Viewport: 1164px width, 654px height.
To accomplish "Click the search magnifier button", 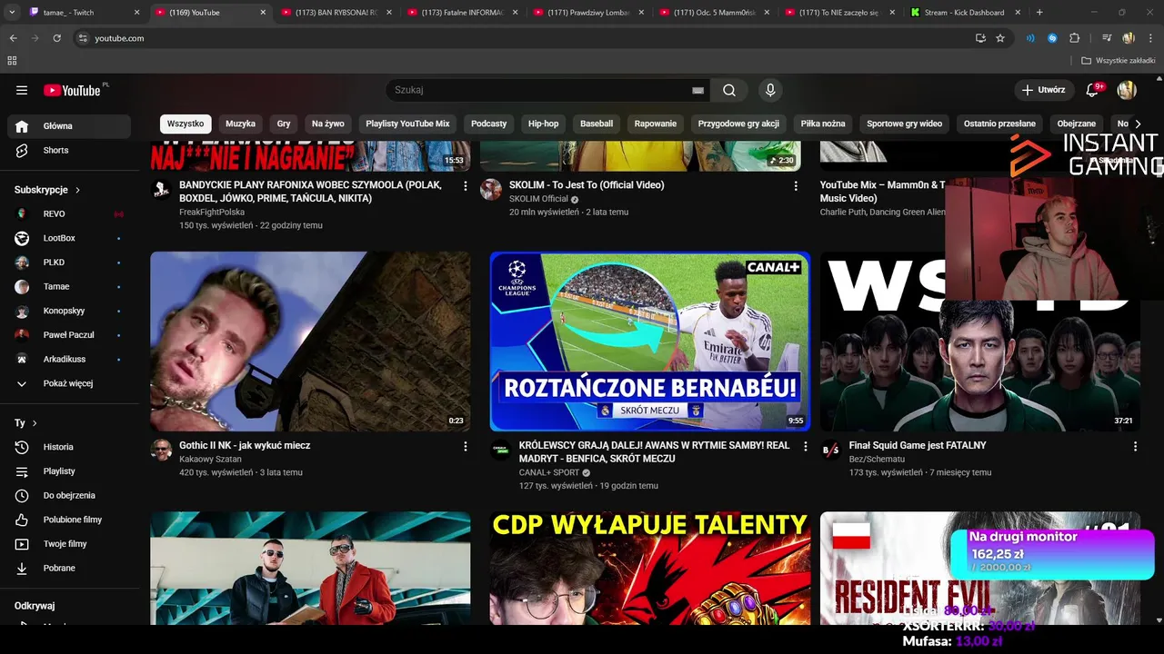I will [x=729, y=90].
